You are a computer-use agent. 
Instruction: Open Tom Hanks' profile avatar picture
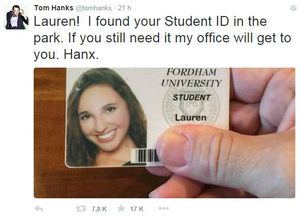[17, 17]
